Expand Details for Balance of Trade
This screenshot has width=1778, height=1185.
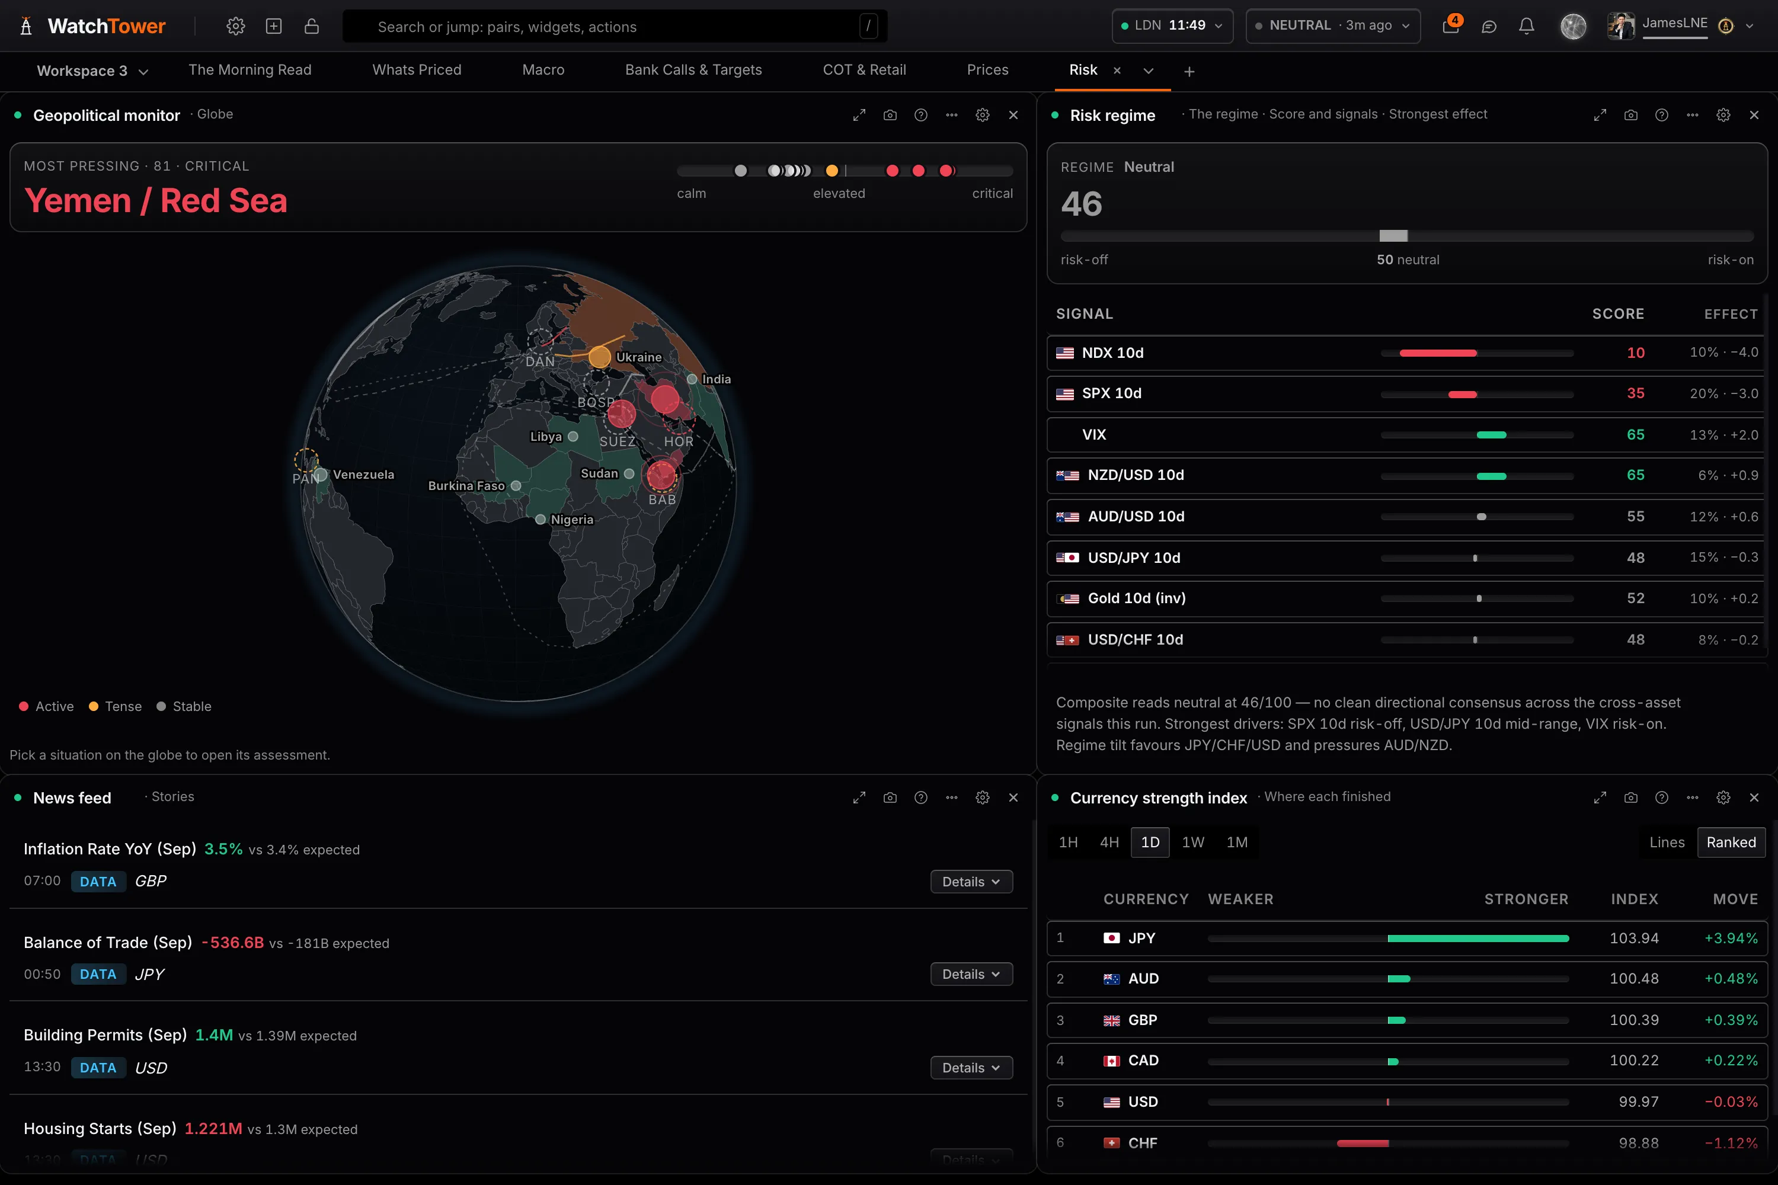click(x=971, y=974)
